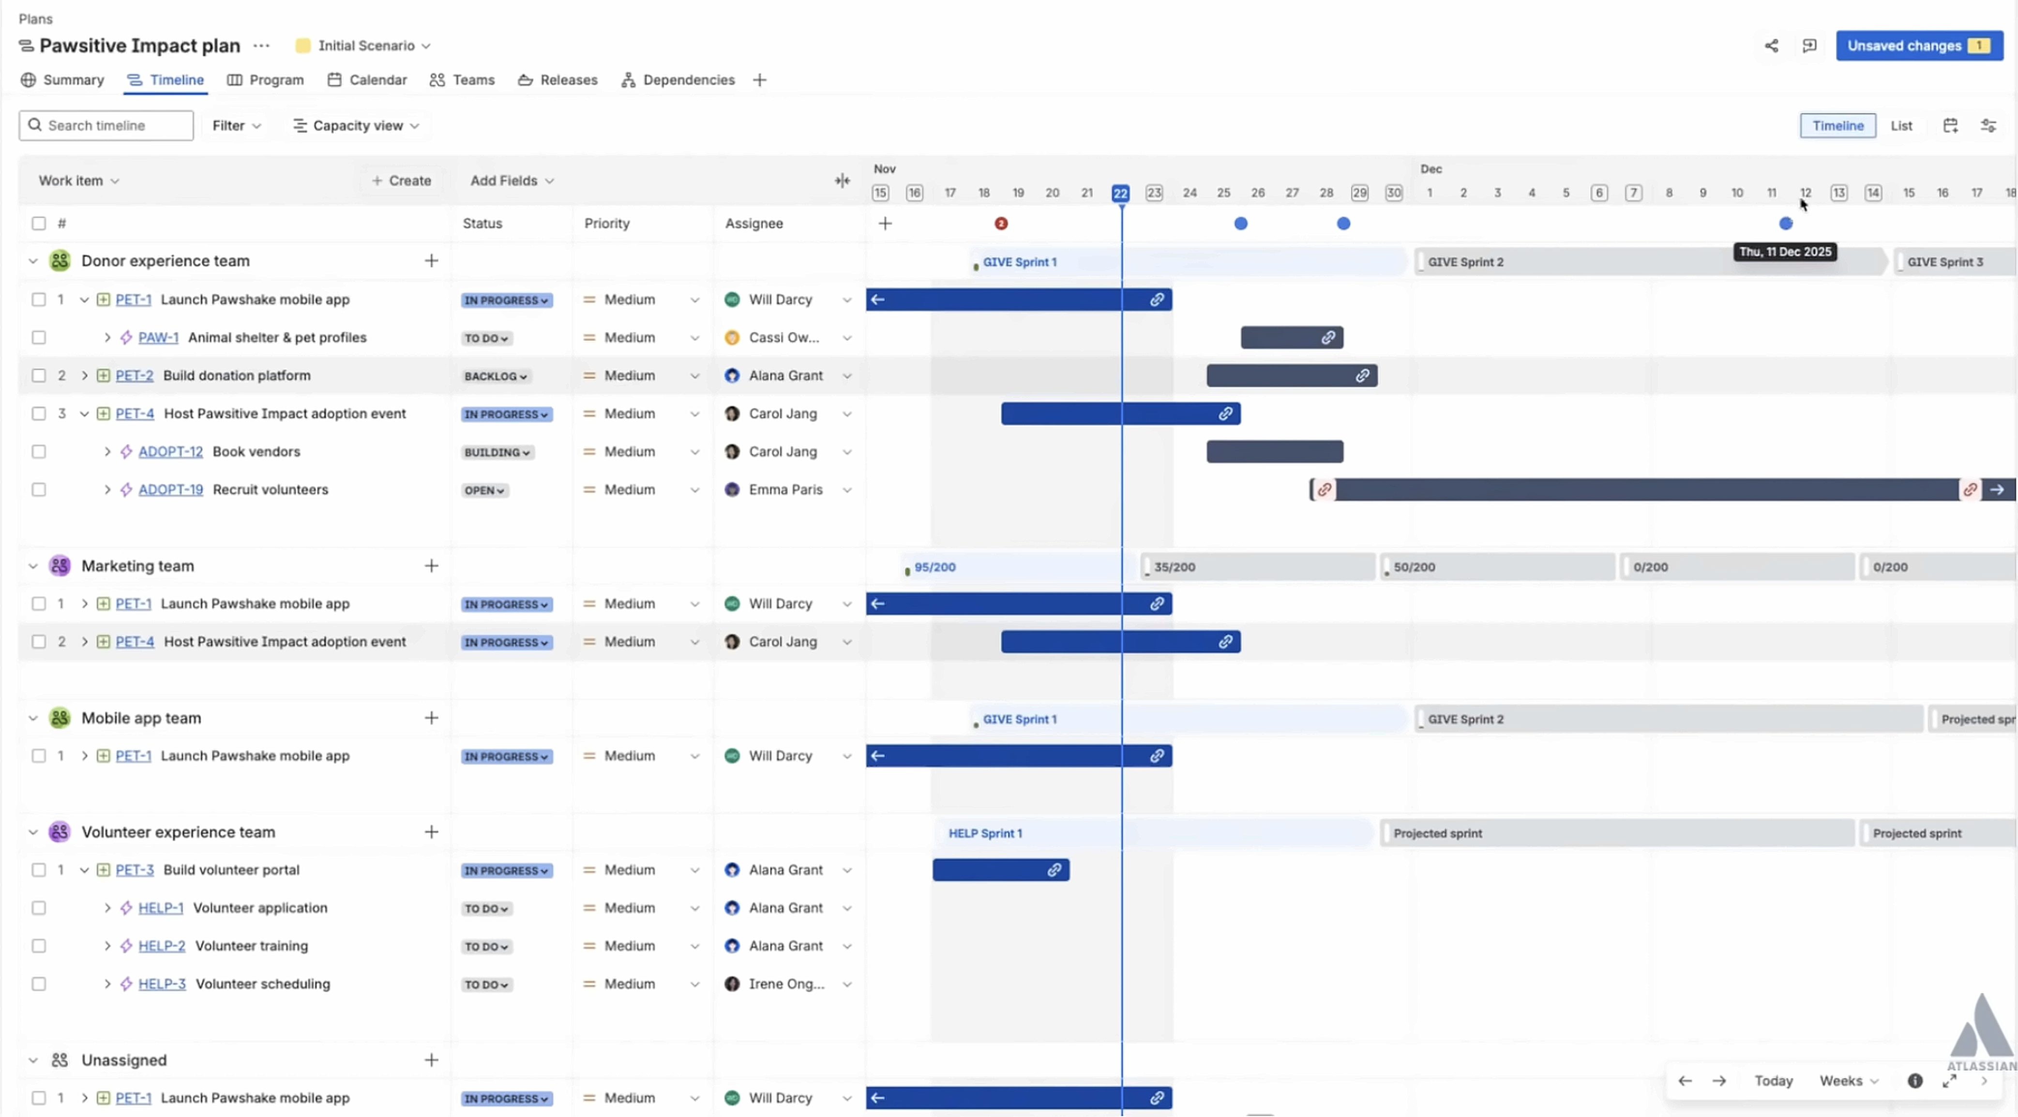
Task: Click the Create work item button
Action: click(401, 181)
